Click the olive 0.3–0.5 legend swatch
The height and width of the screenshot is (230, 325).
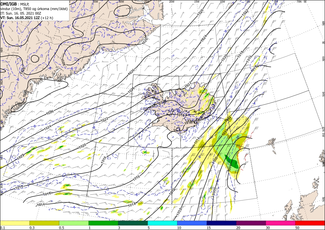pos(44,223)
